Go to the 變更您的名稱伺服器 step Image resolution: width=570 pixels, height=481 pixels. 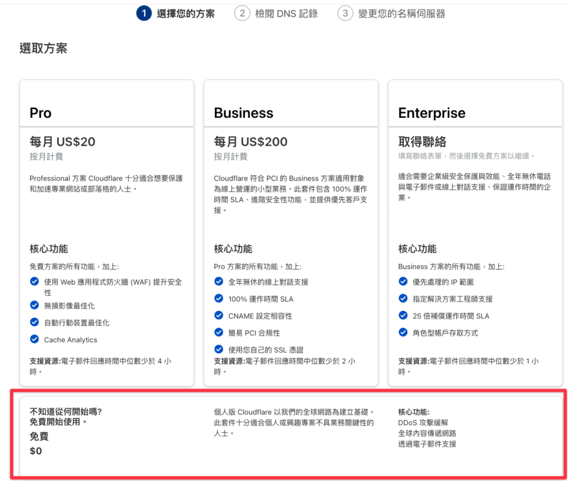(x=402, y=14)
